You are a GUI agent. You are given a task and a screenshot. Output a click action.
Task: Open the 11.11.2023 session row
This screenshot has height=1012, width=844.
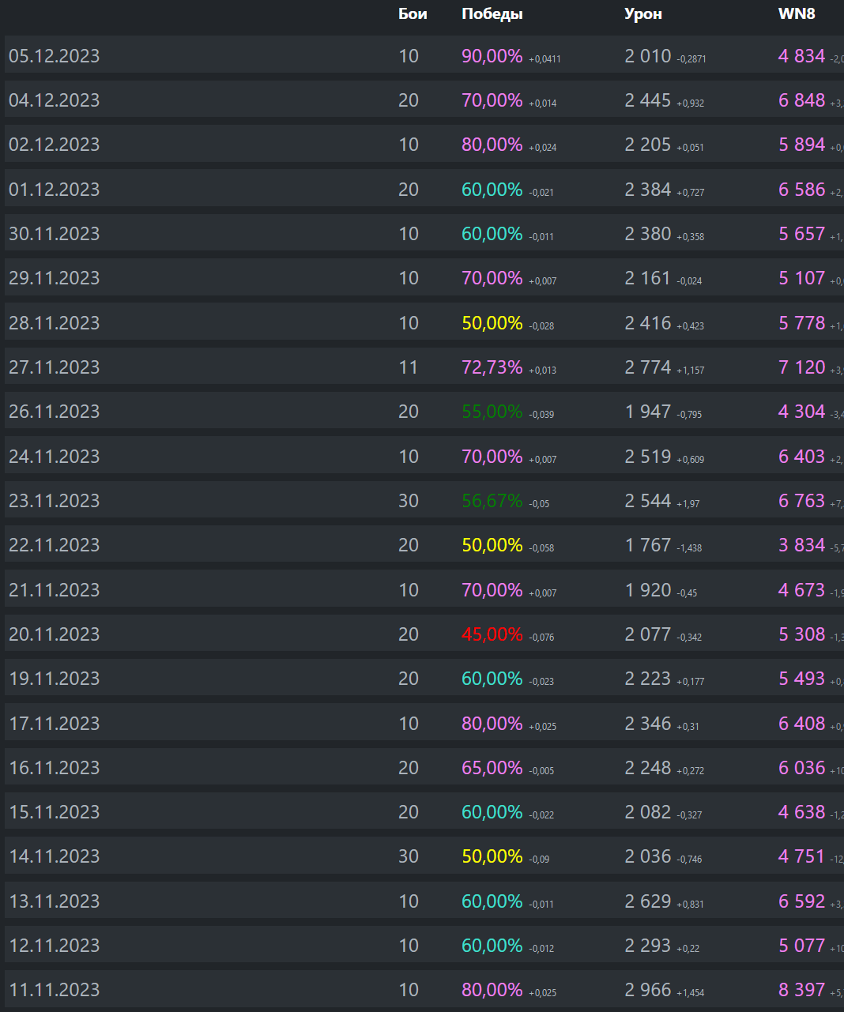pyautogui.click(x=424, y=989)
